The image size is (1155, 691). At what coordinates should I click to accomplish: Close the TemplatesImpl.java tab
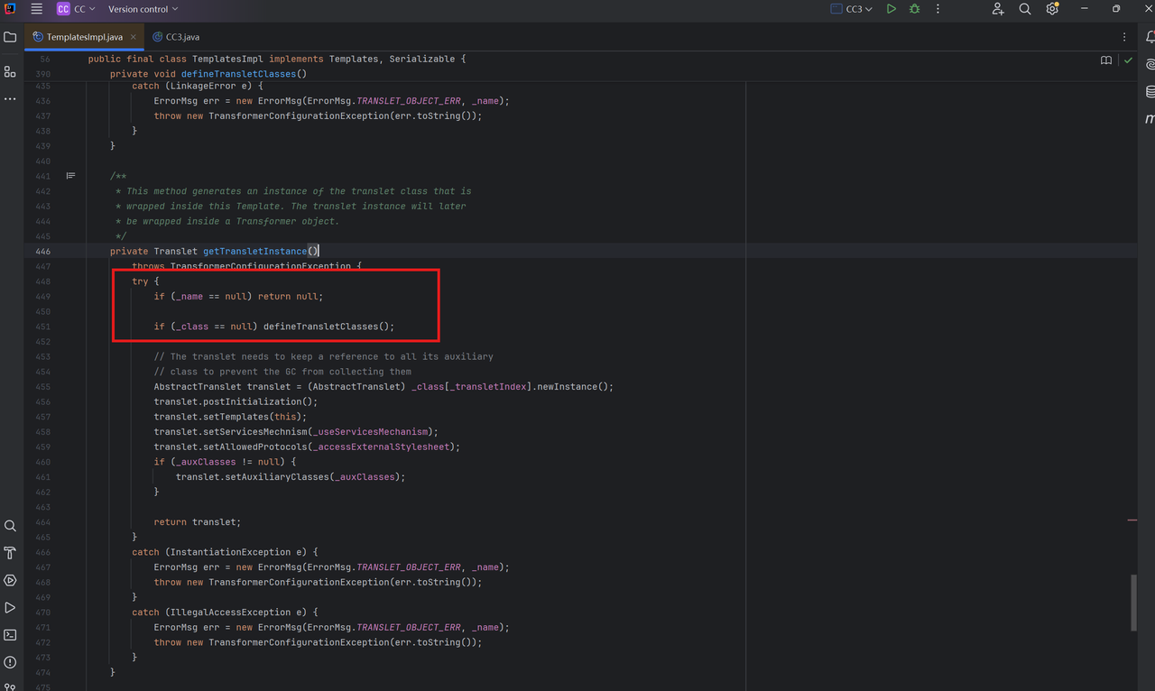point(133,37)
